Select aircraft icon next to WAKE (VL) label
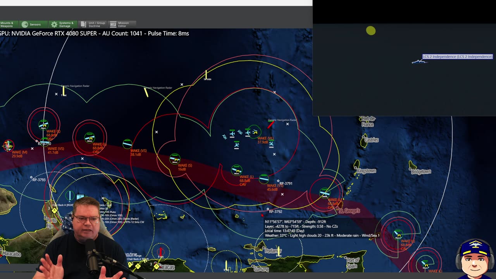Image resolution: width=496 pixels, height=279 pixels. click(271, 144)
